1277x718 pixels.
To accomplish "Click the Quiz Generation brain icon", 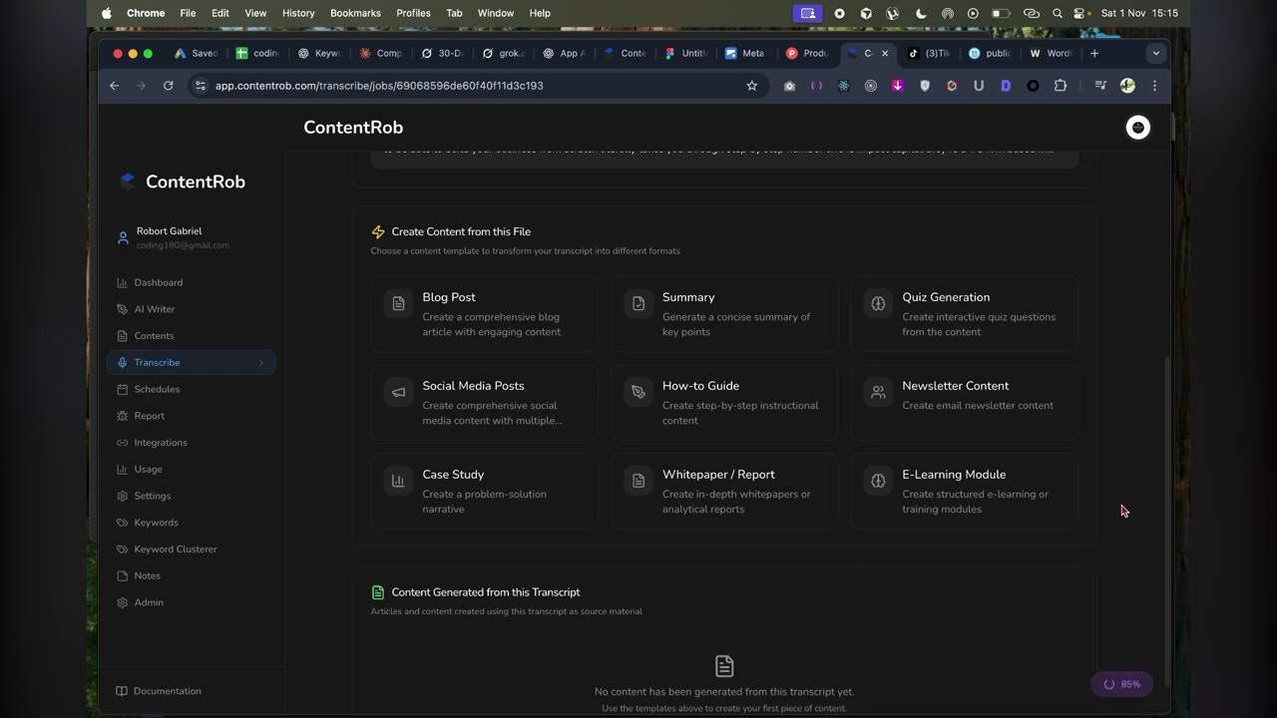I will [878, 304].
